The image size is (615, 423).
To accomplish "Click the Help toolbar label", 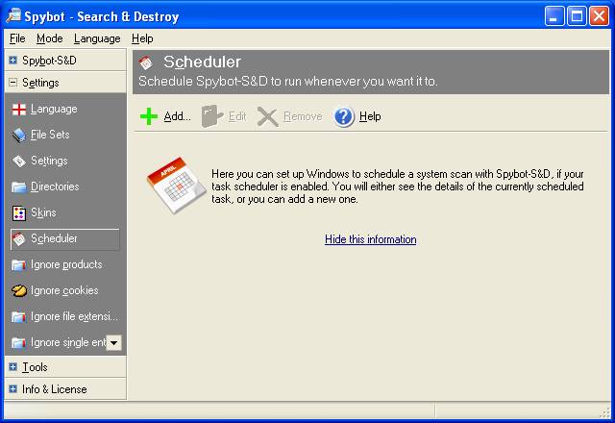I will coord(370,116).
